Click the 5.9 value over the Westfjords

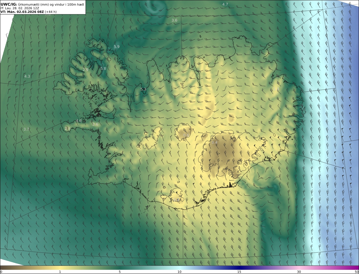tap(117, 47)
